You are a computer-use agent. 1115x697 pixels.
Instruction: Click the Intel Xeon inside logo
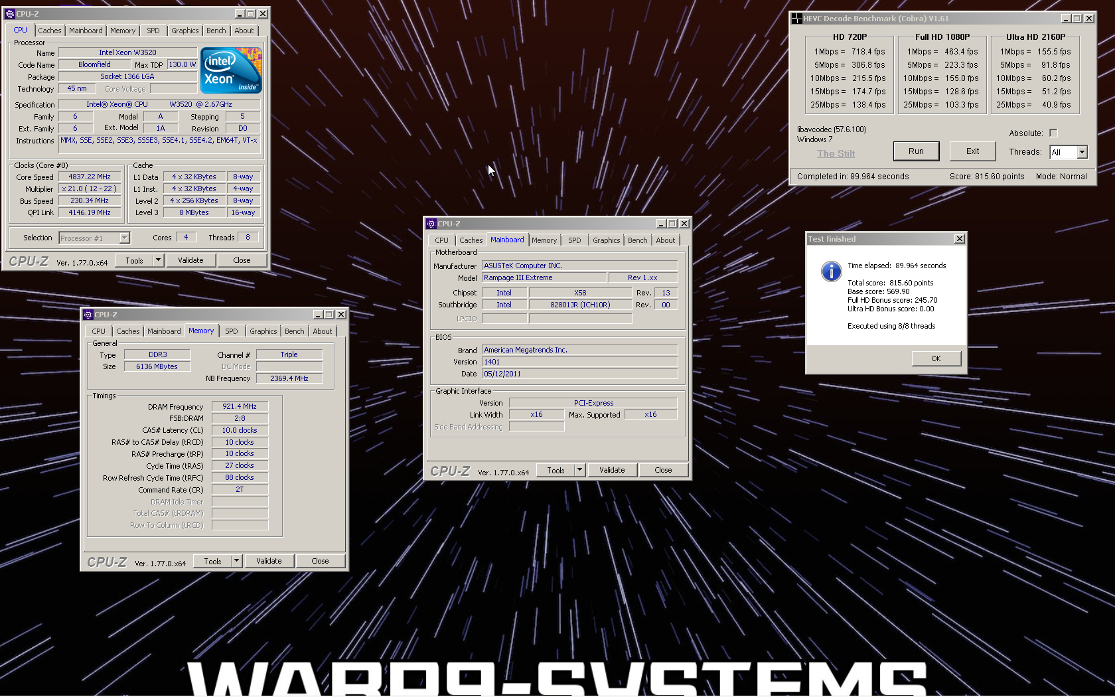pos(231,70)
